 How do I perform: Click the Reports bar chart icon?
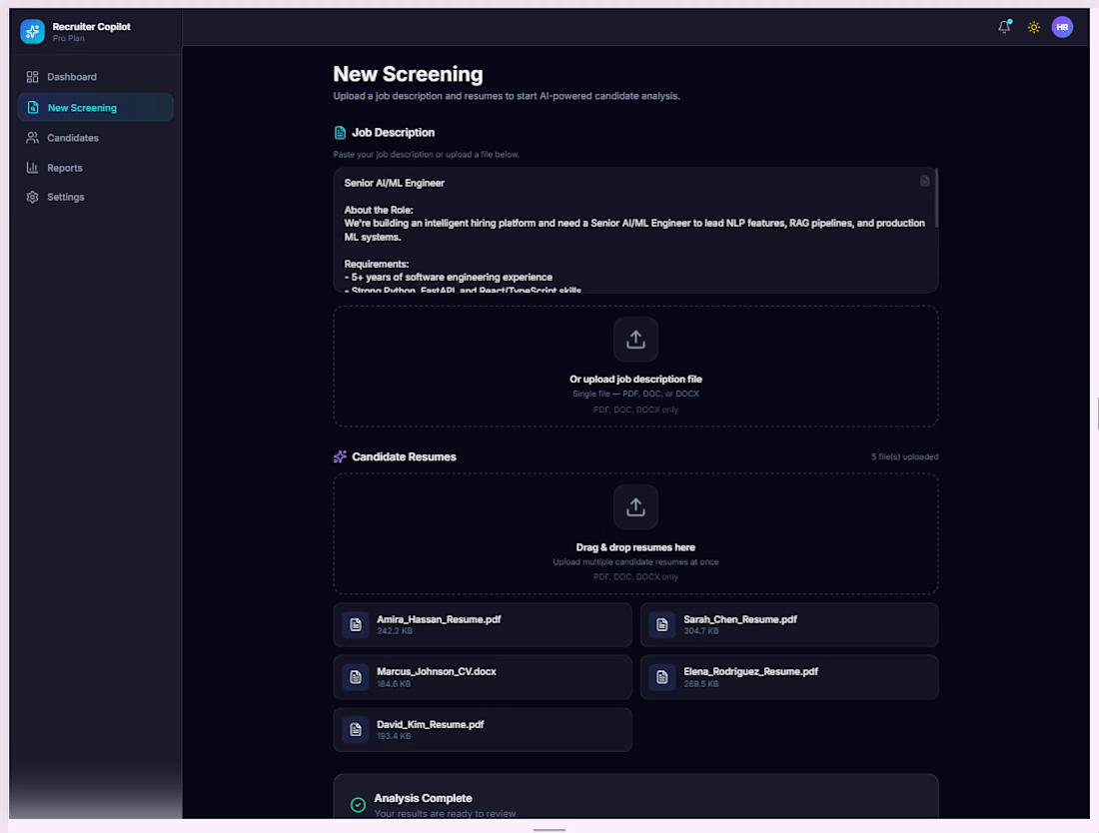pos(32,168)
